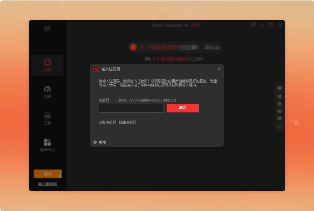314x211 pixels.
Task: Open the Action Center grid tab in sidebar
Action: click(47, 145)
